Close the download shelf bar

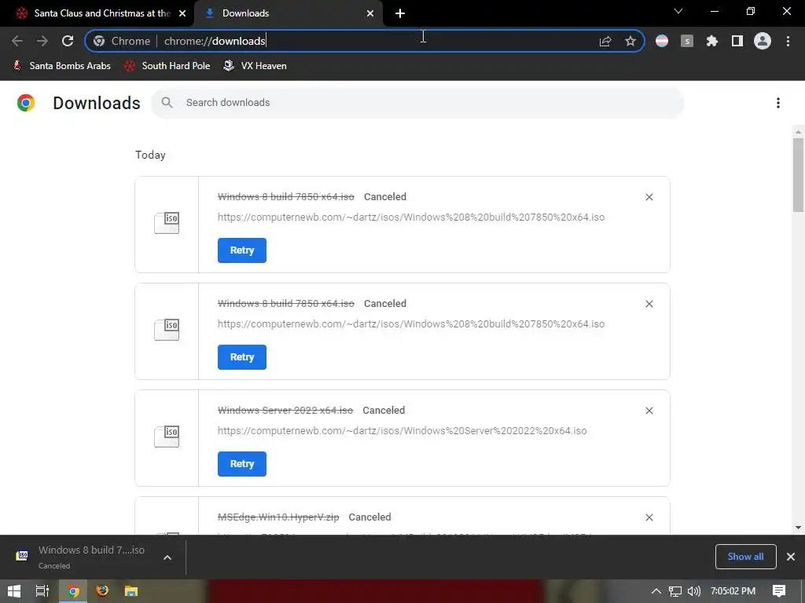click(x=791, y=557)
